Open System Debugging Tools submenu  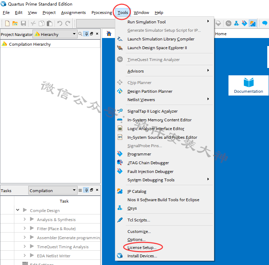coord(165,180)
